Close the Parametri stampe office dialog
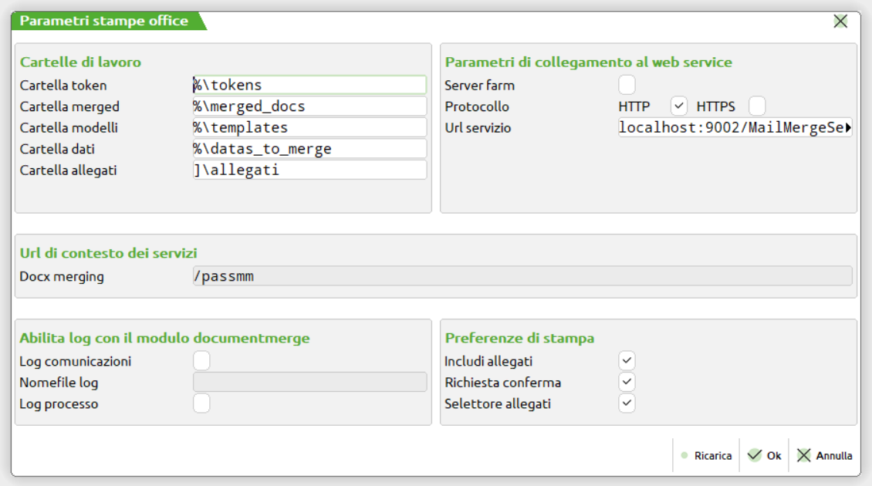Viewport: 872px width, 486px height. 840,22
